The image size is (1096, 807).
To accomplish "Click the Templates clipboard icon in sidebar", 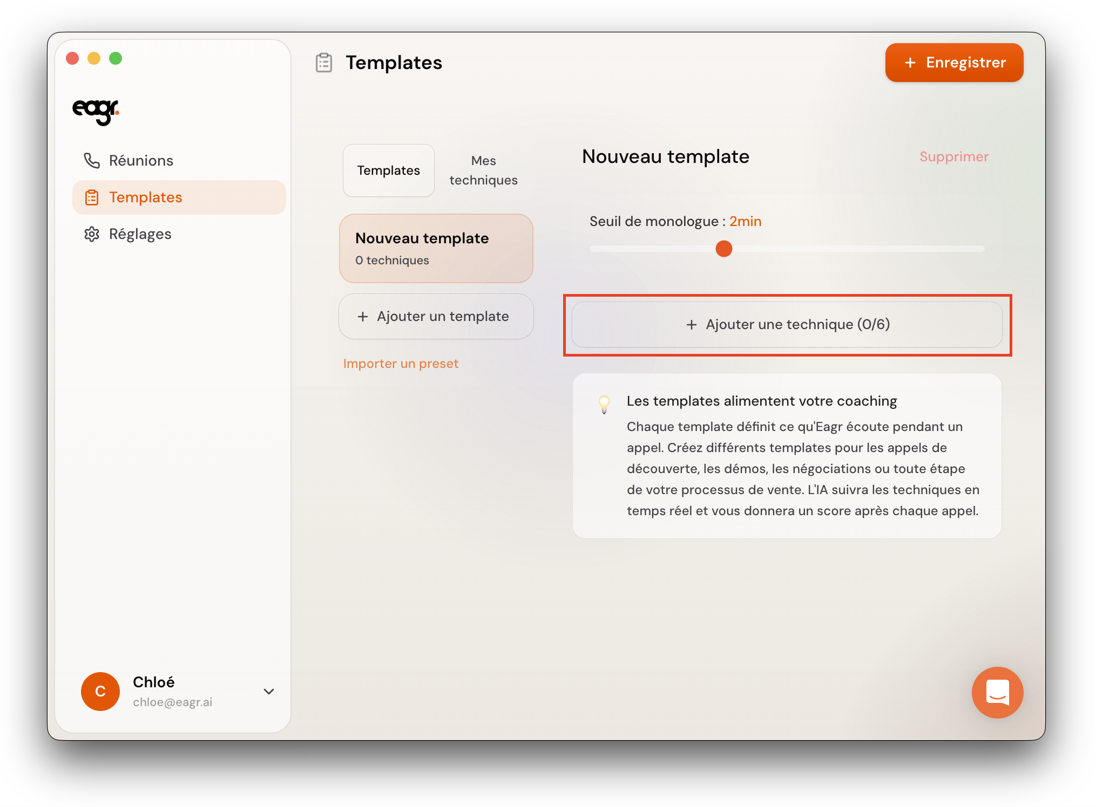I will pyautogui.click(x=92, y=197).
